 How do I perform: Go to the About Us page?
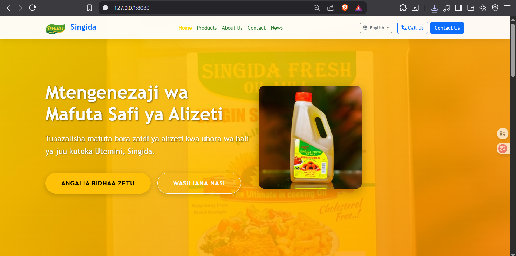click(x=232, y=28)
